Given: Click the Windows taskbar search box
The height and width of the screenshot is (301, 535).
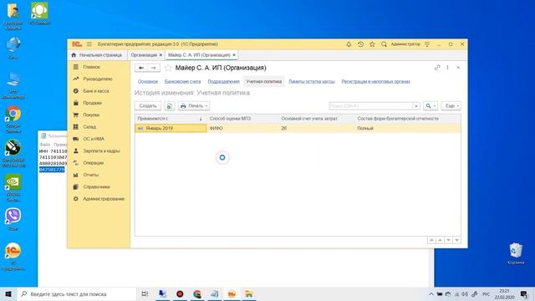Looking at the screenshot, I should 76,293.
